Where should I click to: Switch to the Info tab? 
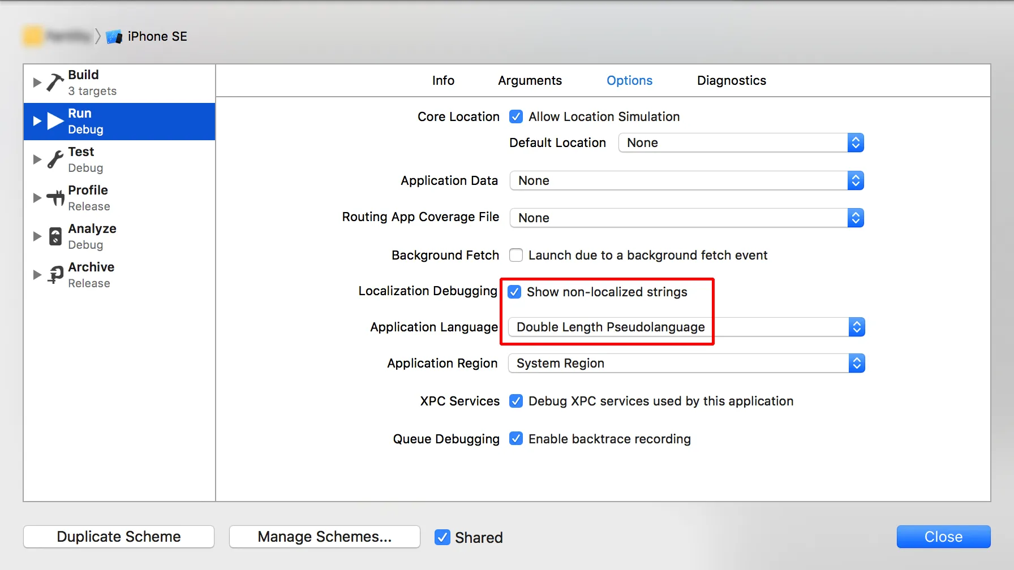point(443,80)
